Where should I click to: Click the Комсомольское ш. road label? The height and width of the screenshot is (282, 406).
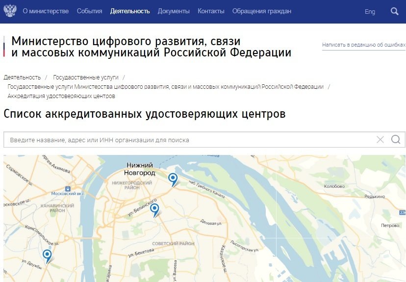click(x=42, y=235)
